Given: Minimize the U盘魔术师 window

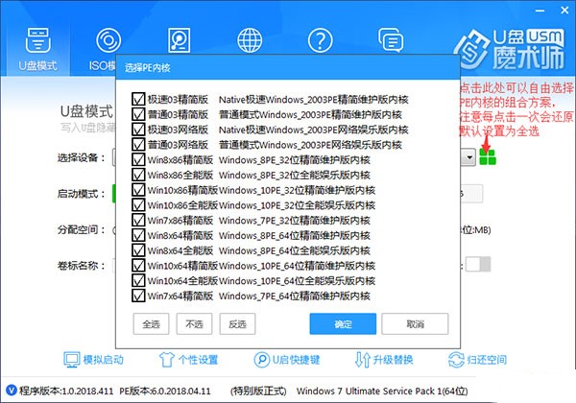Looking at the screenshot, I should point(540,11).
